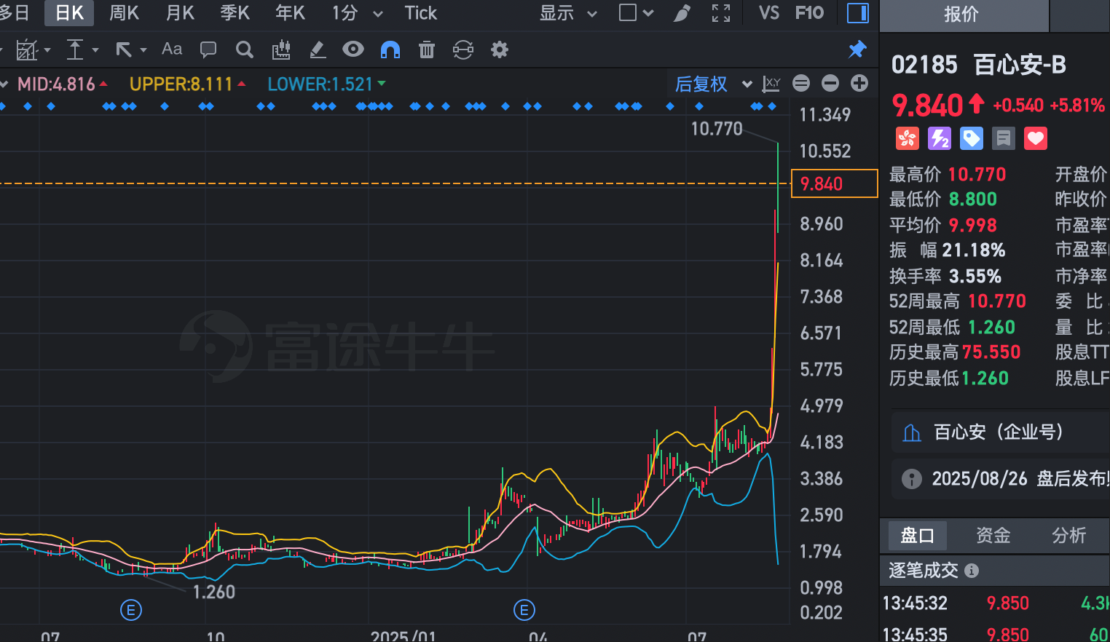The image size is (1110, 642).
Task: Expand measure tool dropdown arrow
Action: [x=95, y=50]
